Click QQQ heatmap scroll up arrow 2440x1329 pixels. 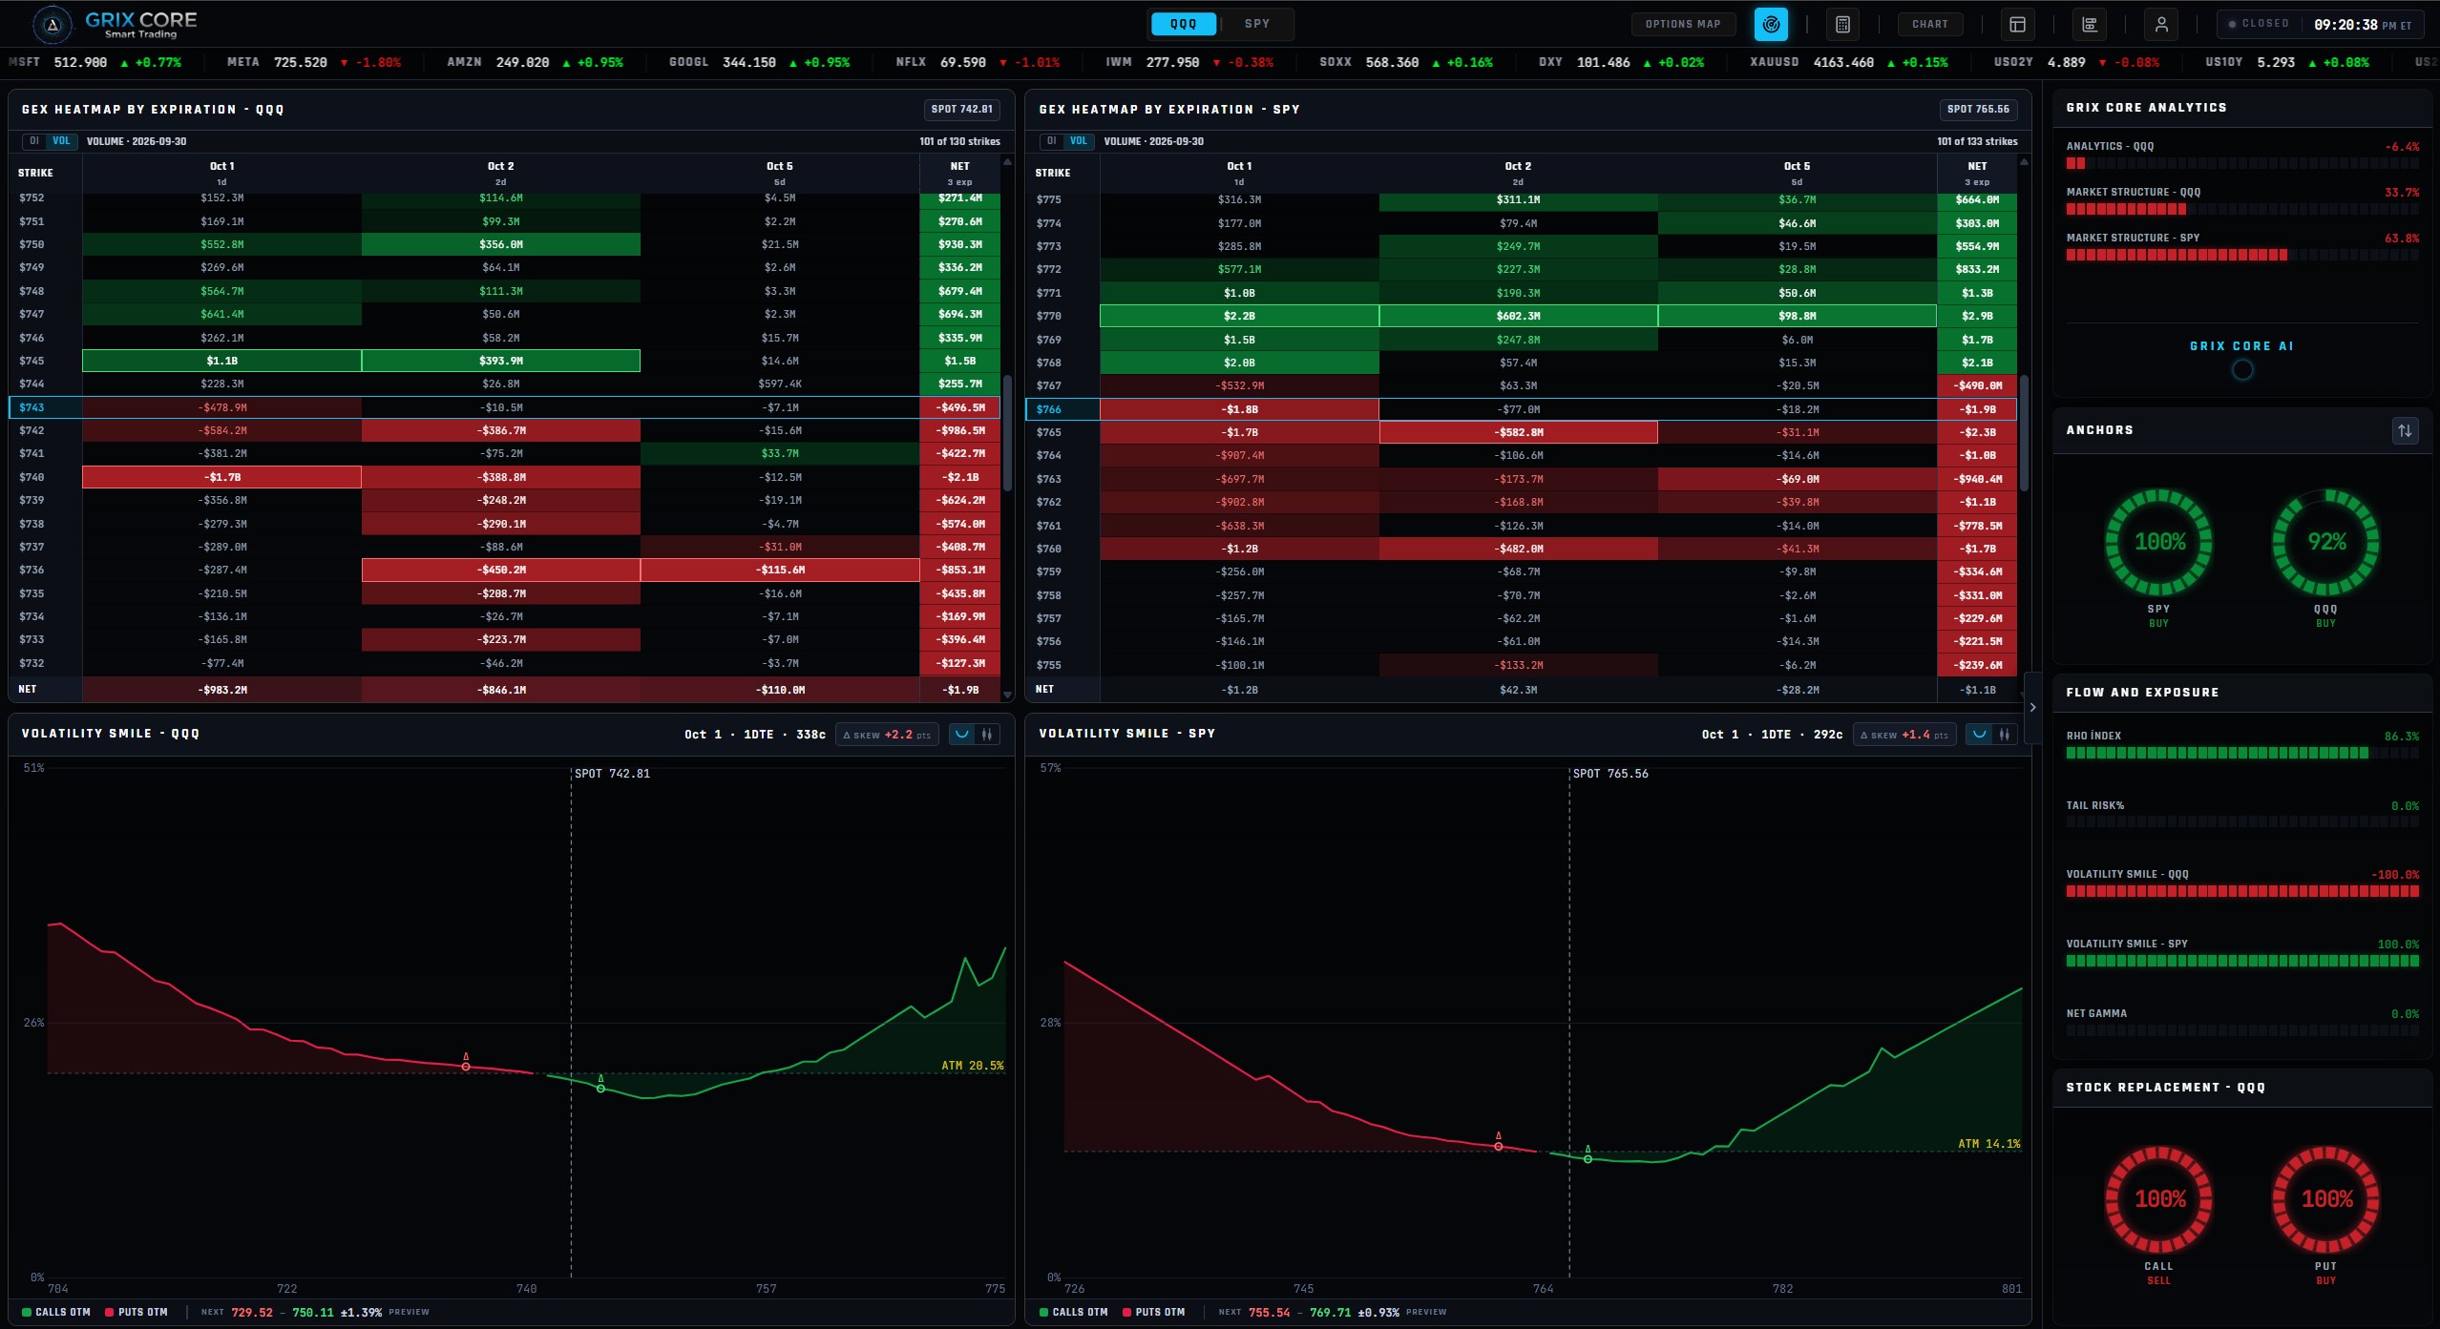pos(1007,162)
